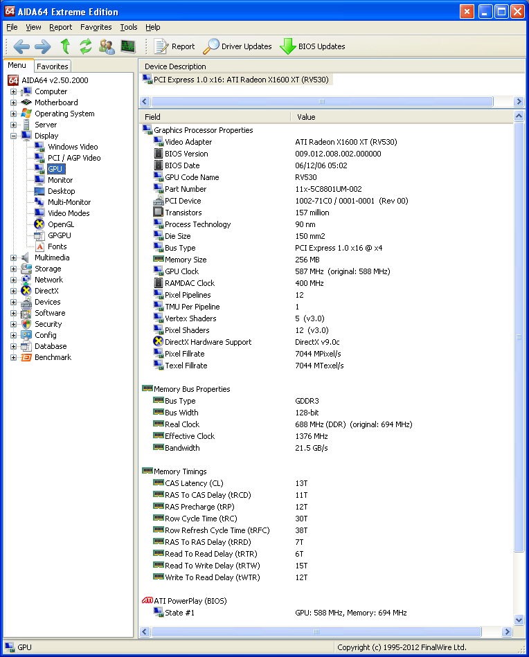Click the Memory Size row icon
529x657 pixels.
158,259
